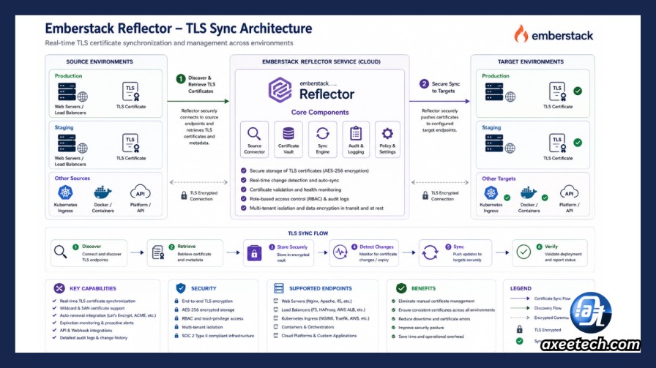Click the Policy & Settings gear icon
The image size is (656, 368).
click(387, 133)
